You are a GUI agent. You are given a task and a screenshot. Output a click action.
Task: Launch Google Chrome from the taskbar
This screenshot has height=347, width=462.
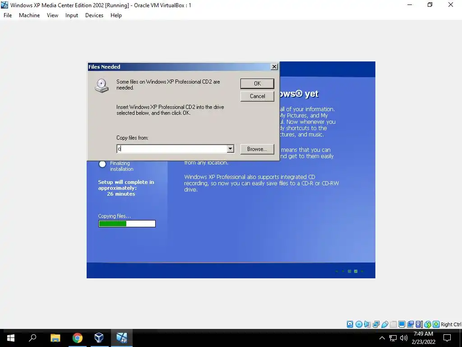click(78, 338)
